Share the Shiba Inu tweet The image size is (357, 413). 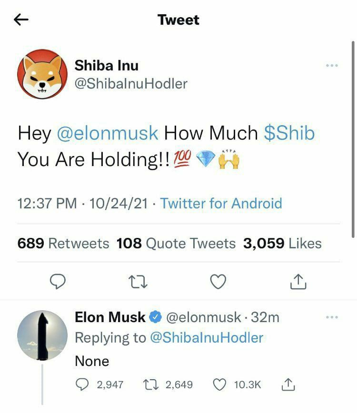298,282
